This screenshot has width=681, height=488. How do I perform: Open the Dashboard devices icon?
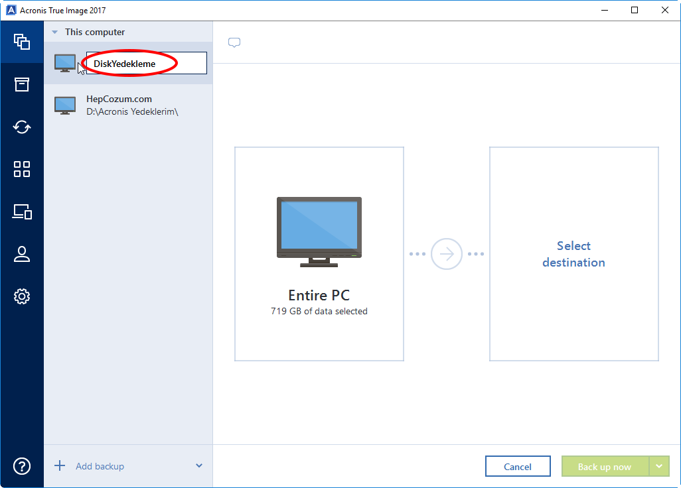click(22, 212)
